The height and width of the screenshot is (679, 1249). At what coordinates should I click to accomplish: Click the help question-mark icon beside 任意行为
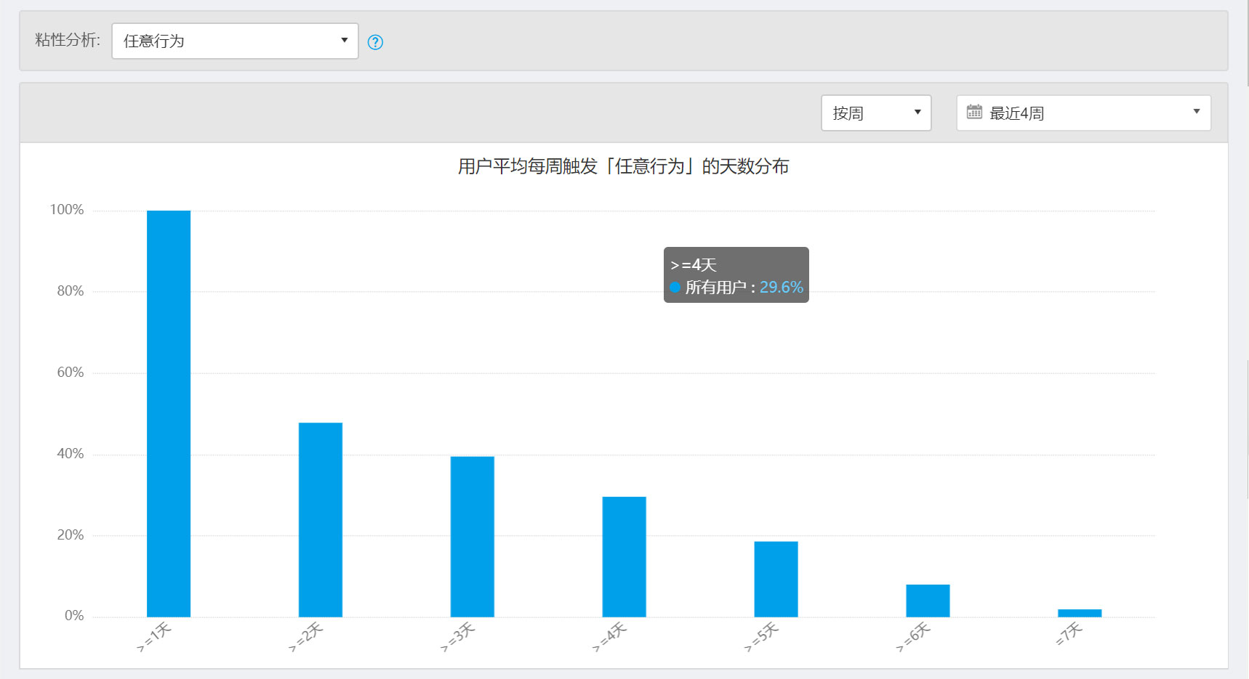coord(375,42)
